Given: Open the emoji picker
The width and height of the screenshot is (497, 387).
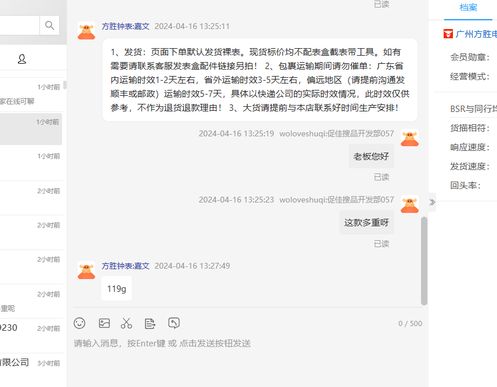Looking at the screenshot, I should (x=79, y=323).
